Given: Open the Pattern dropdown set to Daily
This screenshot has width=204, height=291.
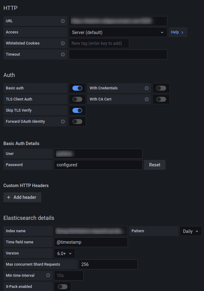Looking at the screenshot, I should 190,231.
